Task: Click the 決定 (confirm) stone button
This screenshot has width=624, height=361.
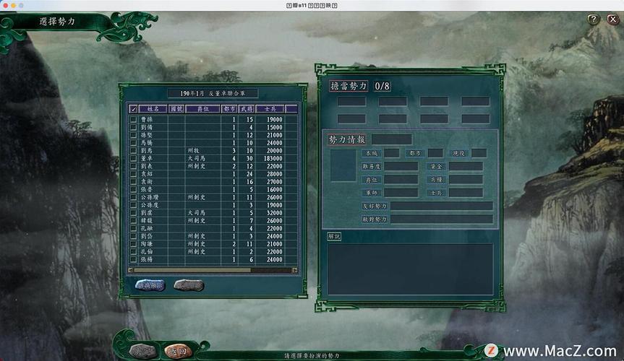Action: point(142,351)
